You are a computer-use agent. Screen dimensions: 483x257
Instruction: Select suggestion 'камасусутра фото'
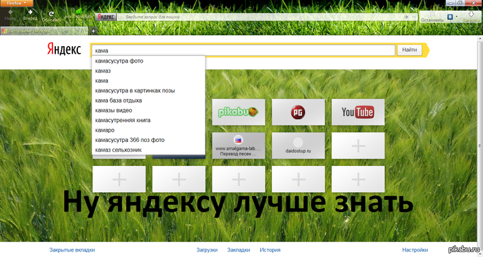pyautogui.click(x=148, y=61)
